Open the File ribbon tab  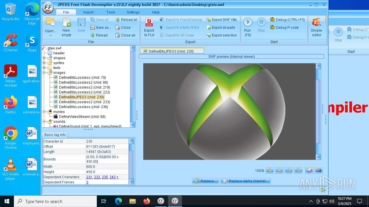click(x=66, y=12)
